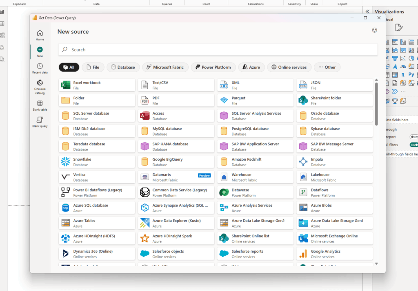
Task: Select the Impala connector
Action: [x=334, y=162]
